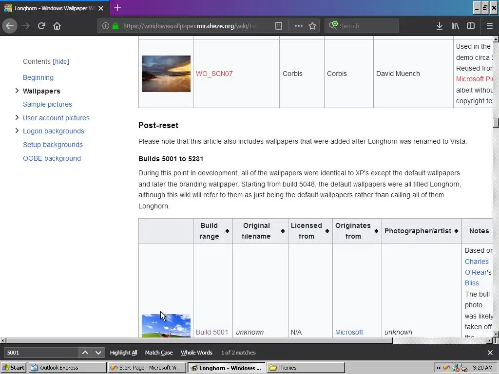Open the Sample pictures section
The height and width of the screenshot is (374, 499).
point(47,104)
